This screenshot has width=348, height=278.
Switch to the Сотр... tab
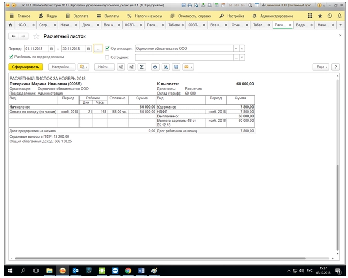tap(44, 25)
